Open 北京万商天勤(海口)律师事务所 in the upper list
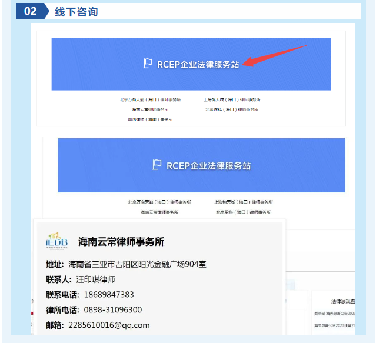376x343 pixels. pyautogui.click(x=151, y=99)
